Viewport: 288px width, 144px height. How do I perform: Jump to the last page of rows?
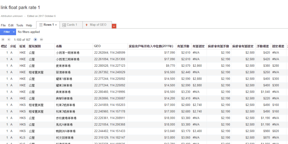pos(42,40)
